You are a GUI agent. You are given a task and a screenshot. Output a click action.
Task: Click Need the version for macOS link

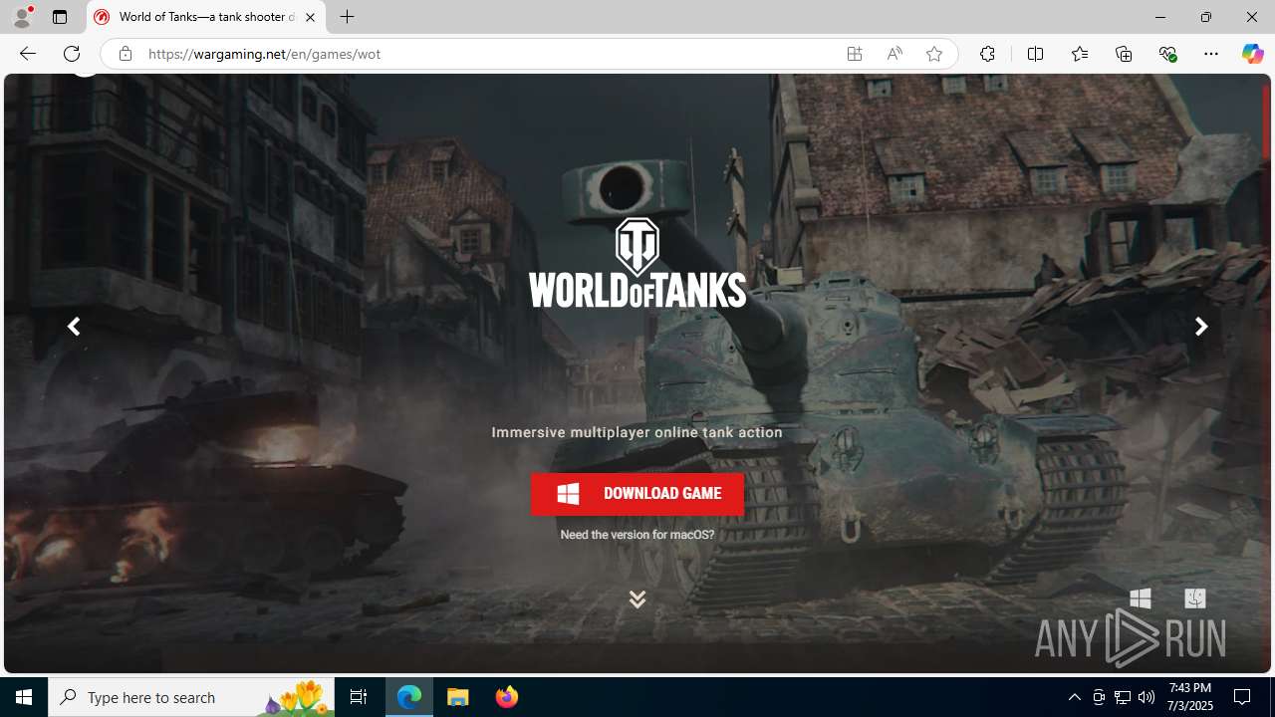point(637,535)
